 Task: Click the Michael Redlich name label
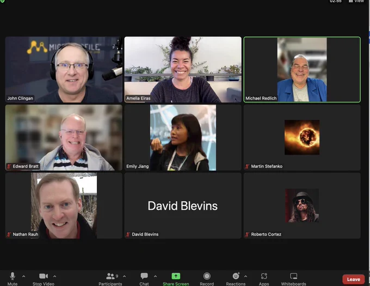[261, 98]
